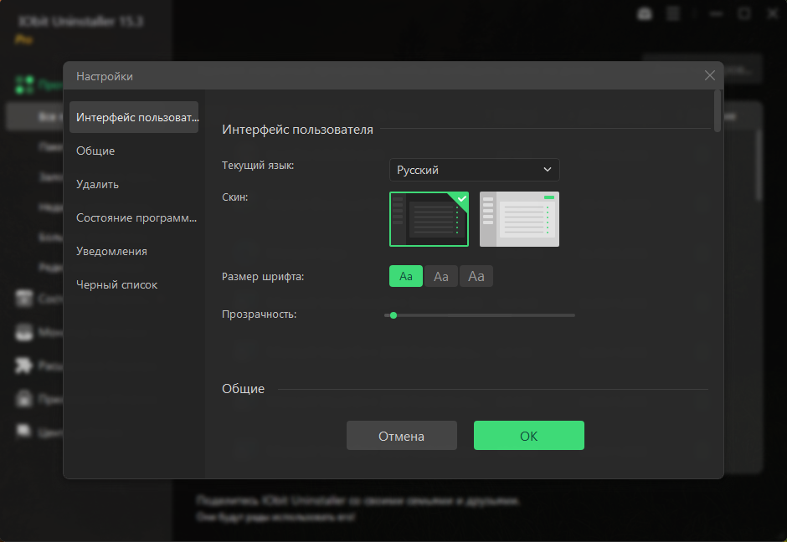The height and width of the screenshot is (542, 787).
Task: Click the Прозрачность transparency slider handle
Action: [393, 315]
